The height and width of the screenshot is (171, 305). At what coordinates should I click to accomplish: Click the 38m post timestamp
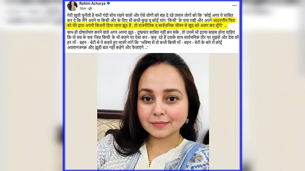click(x=82, y=8)
